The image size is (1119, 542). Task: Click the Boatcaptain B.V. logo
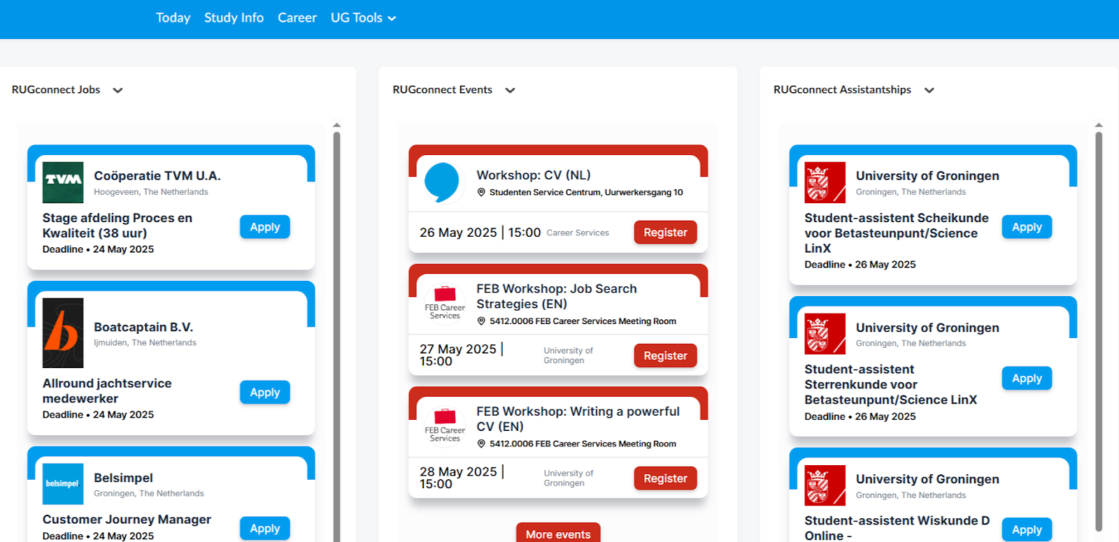(63, 333)
